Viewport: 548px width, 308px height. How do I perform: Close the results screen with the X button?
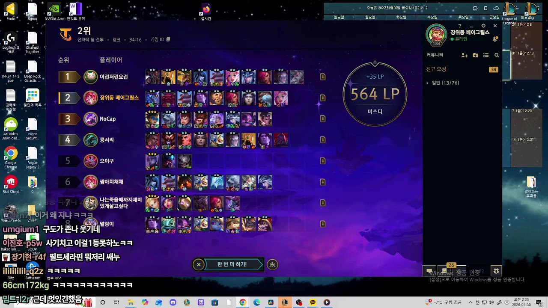tap(198, 265)
